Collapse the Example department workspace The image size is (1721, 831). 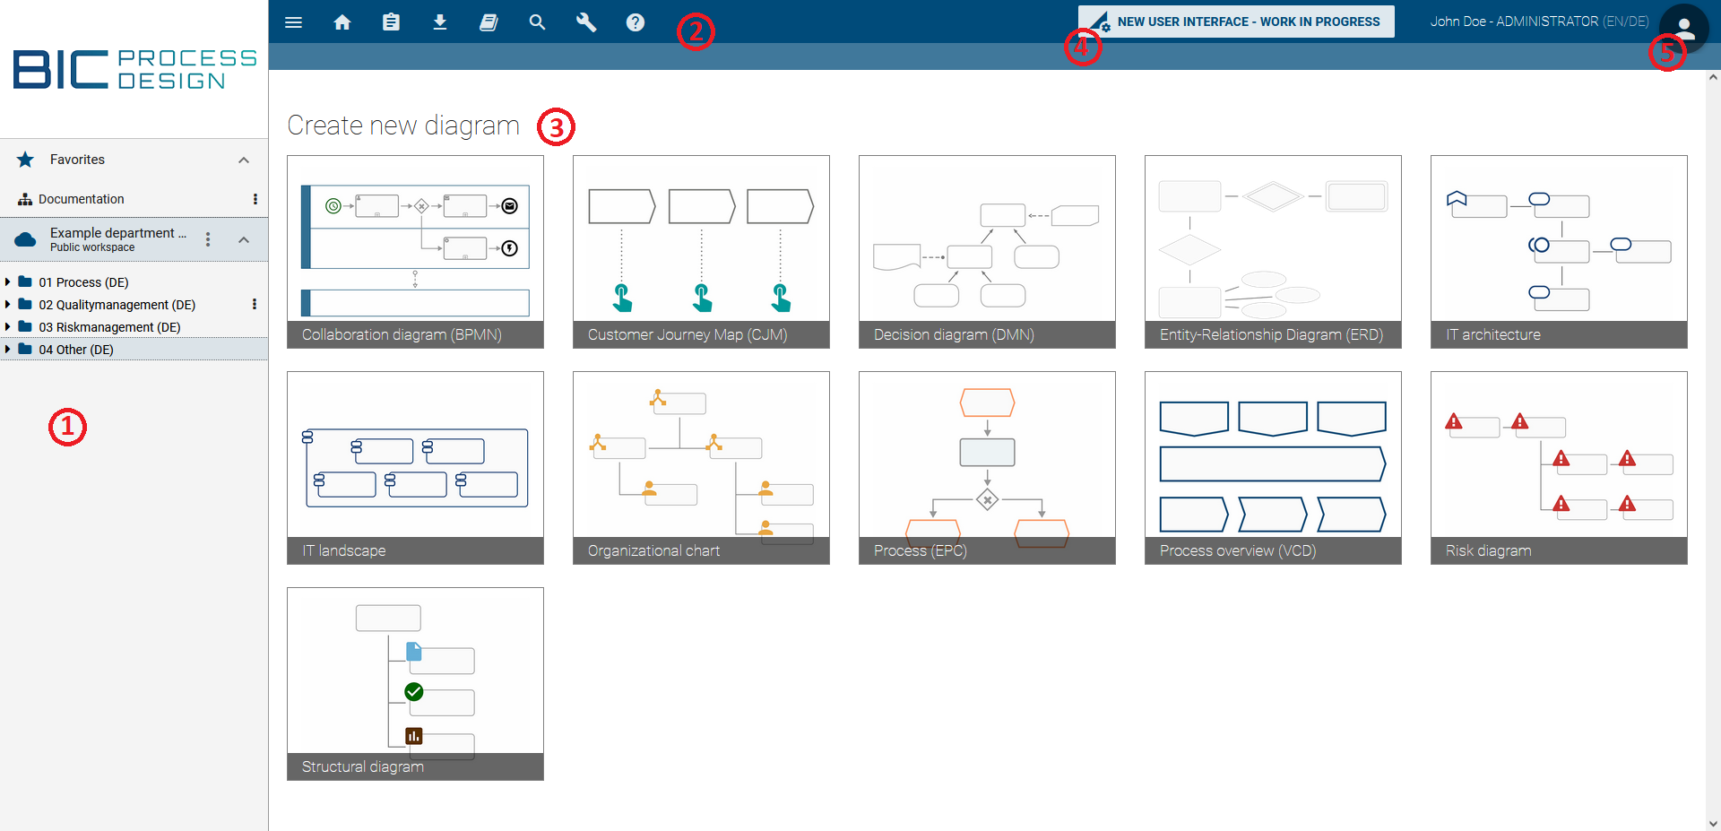(244, 240)
